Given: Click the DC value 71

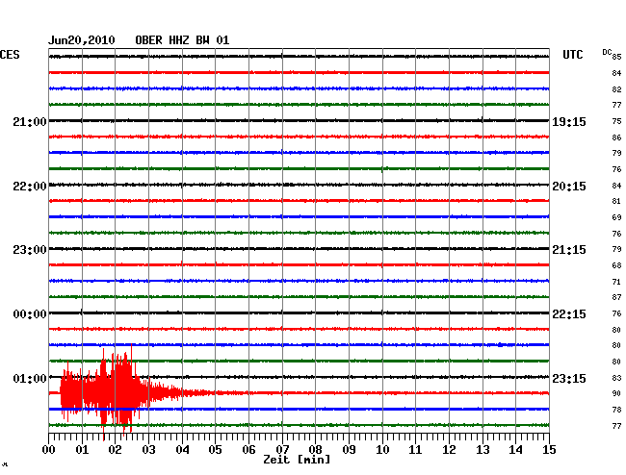Looking at the screenshot, I should [616, 282].
